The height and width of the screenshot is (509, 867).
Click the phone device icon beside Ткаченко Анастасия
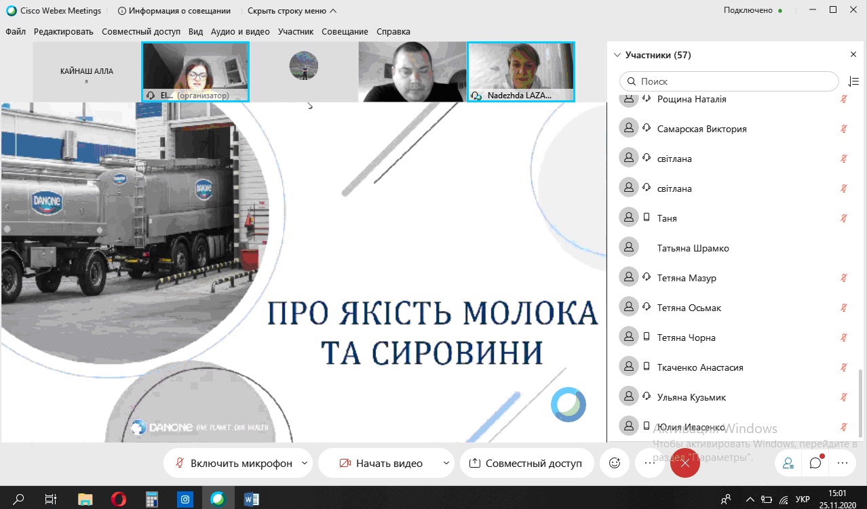[647, 367]
